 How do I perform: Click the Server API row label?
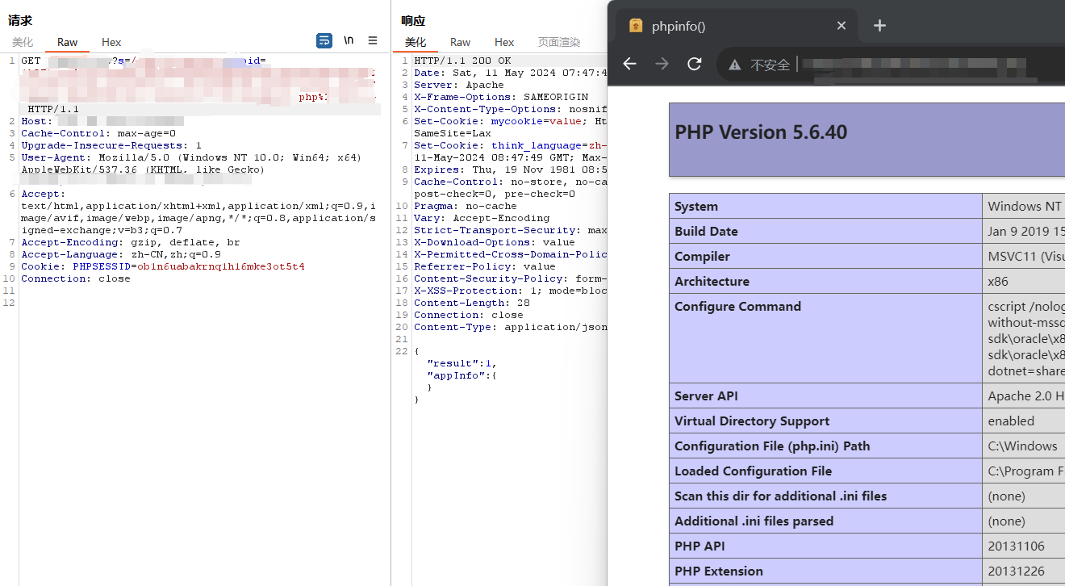click(706, 396)
